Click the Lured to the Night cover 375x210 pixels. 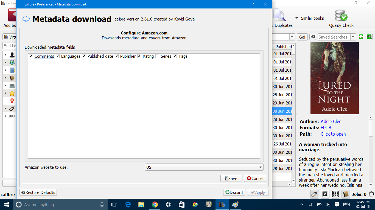click(335, 78)
